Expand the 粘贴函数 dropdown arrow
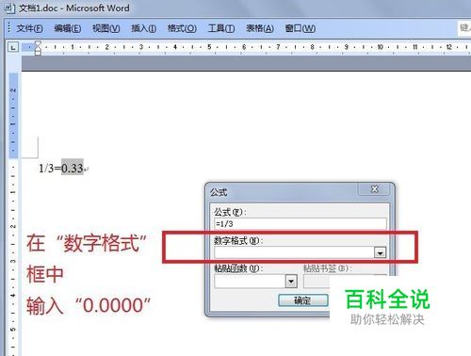The height and width of the screenshot is (356, 471). pos(291,282)
